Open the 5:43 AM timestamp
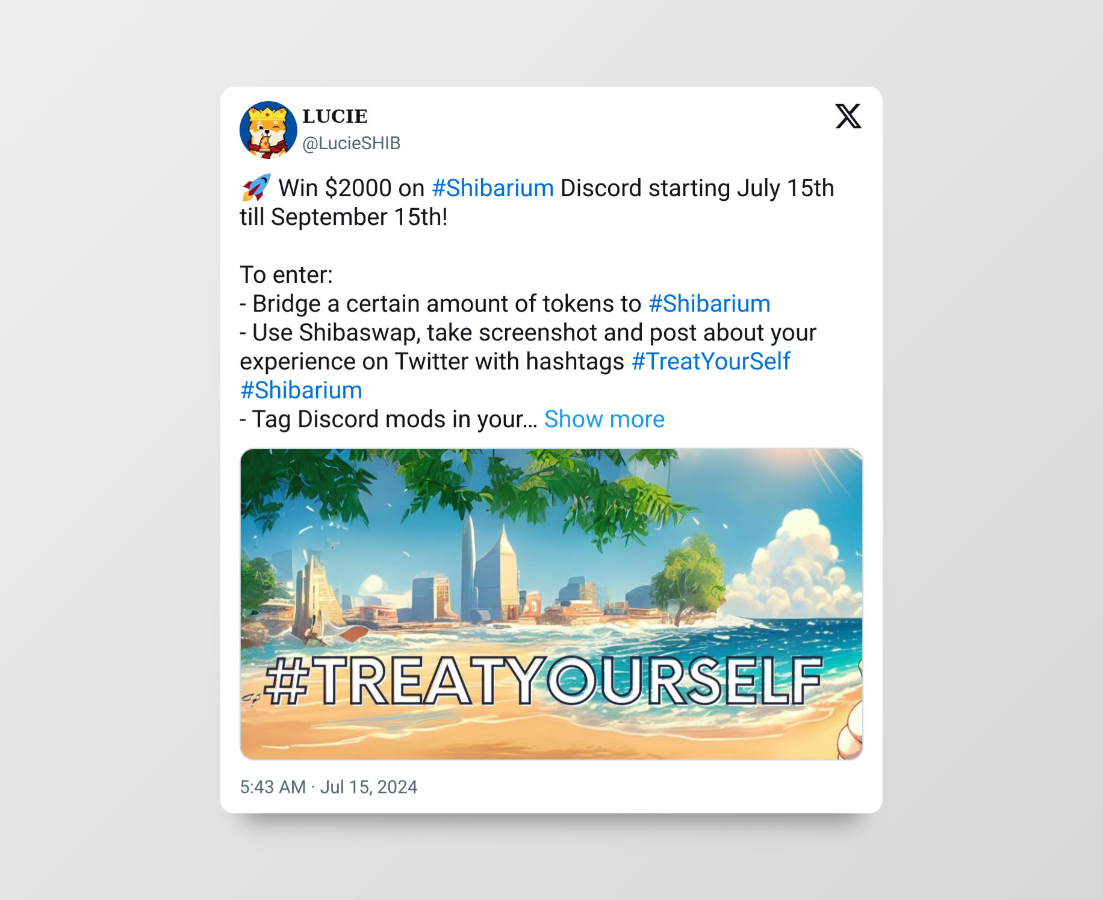Screen dimensions: 1103x900 pos(273,787)
